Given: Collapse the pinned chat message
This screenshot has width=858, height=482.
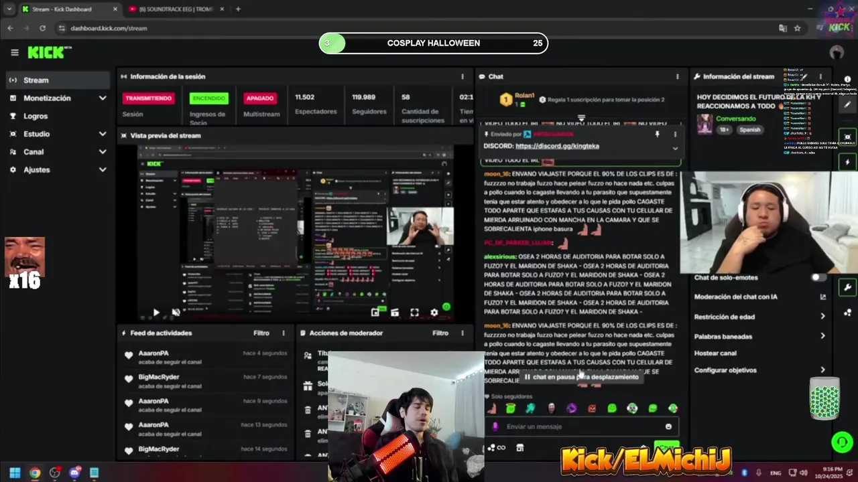Looking at the screenshot, I should [x=675, y=148].
